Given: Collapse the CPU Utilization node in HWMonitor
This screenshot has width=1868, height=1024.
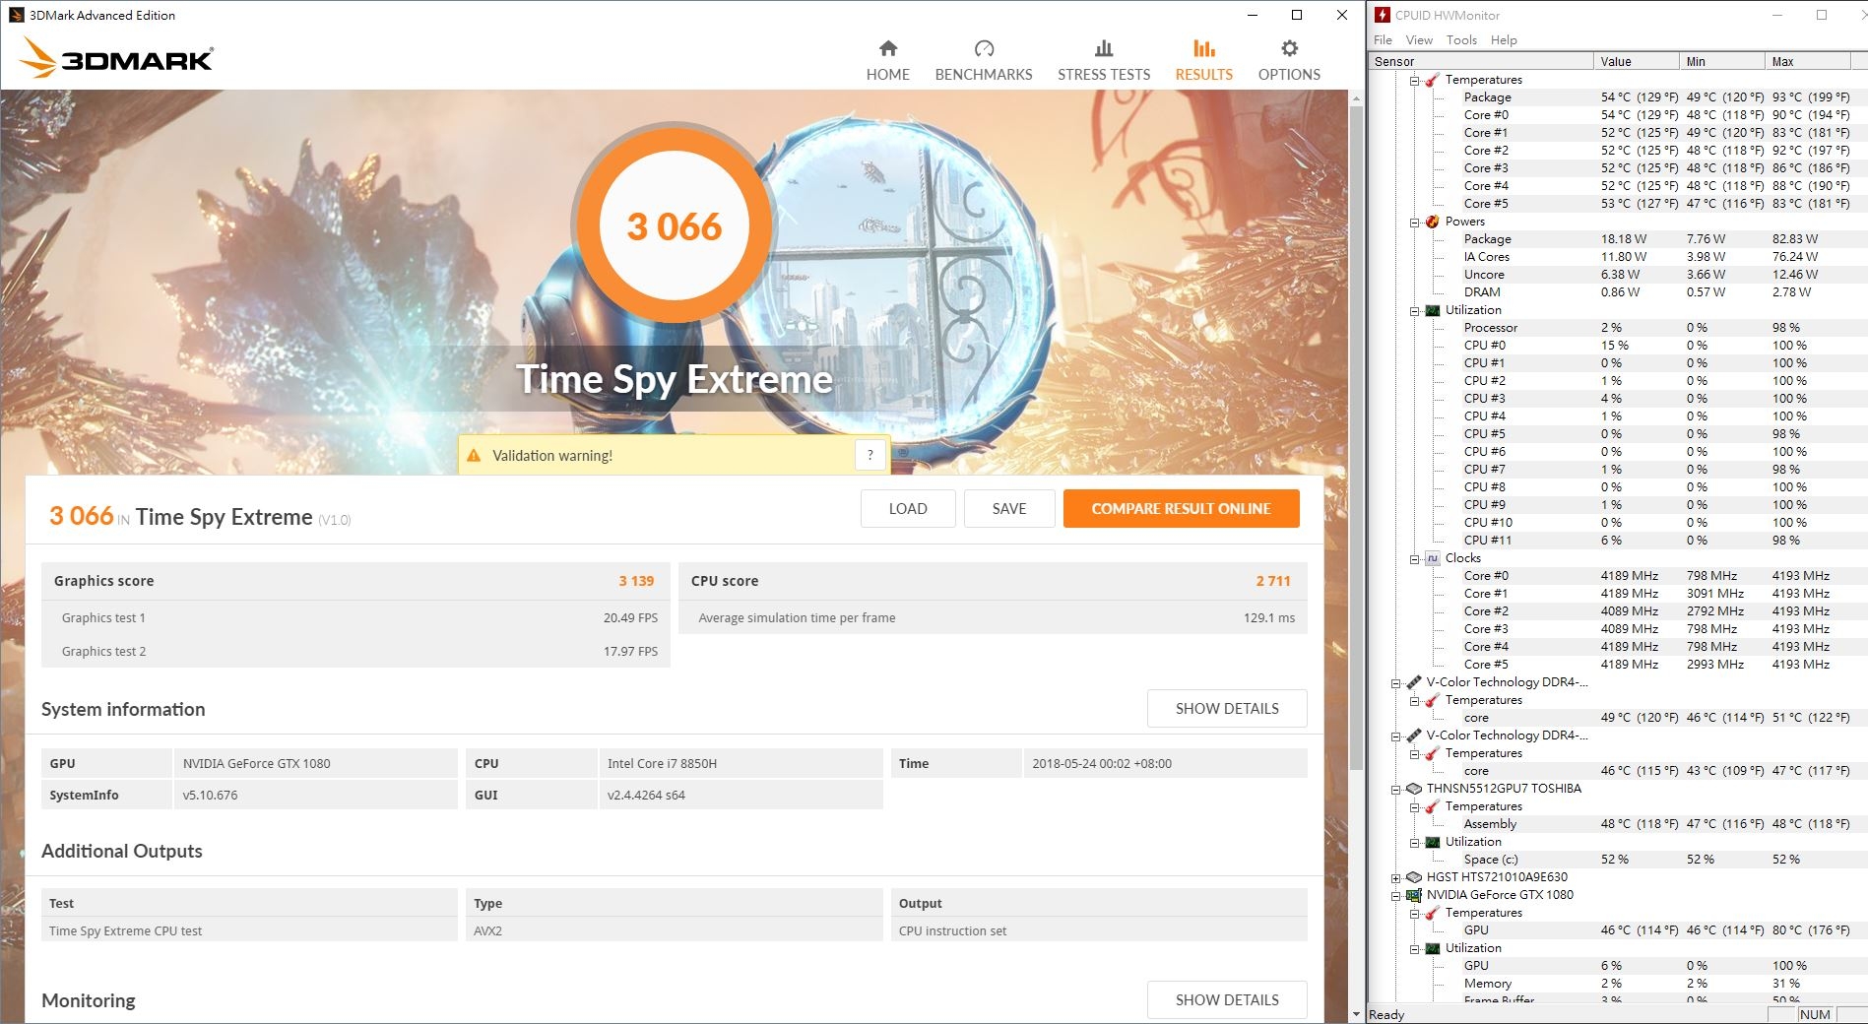Looking at the screenshot, I should pyautogui.click(x=1415, y=310).
